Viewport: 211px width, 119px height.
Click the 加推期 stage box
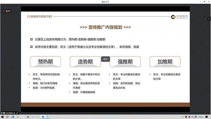tap(165, 62)
